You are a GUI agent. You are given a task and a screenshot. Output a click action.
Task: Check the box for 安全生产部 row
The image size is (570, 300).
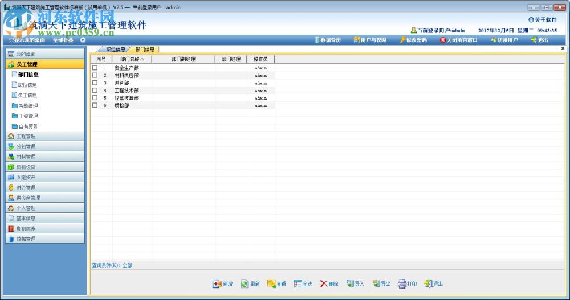pos(95,68)
